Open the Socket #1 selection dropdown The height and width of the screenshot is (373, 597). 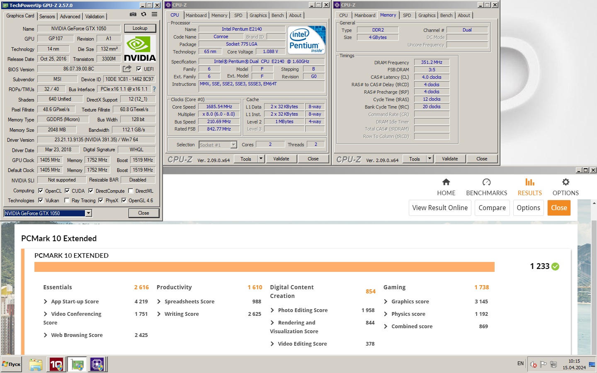233,145
